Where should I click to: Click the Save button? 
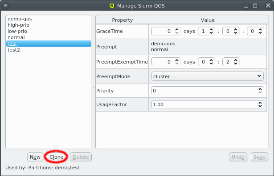coord(259,157)
